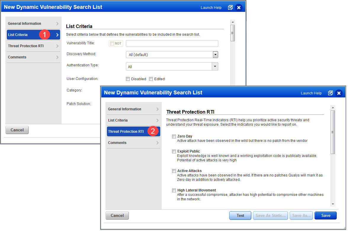Screen dimensions: 348x231
Task: Click the Vulnerability Title input field
Action: (x=172, y=43)
